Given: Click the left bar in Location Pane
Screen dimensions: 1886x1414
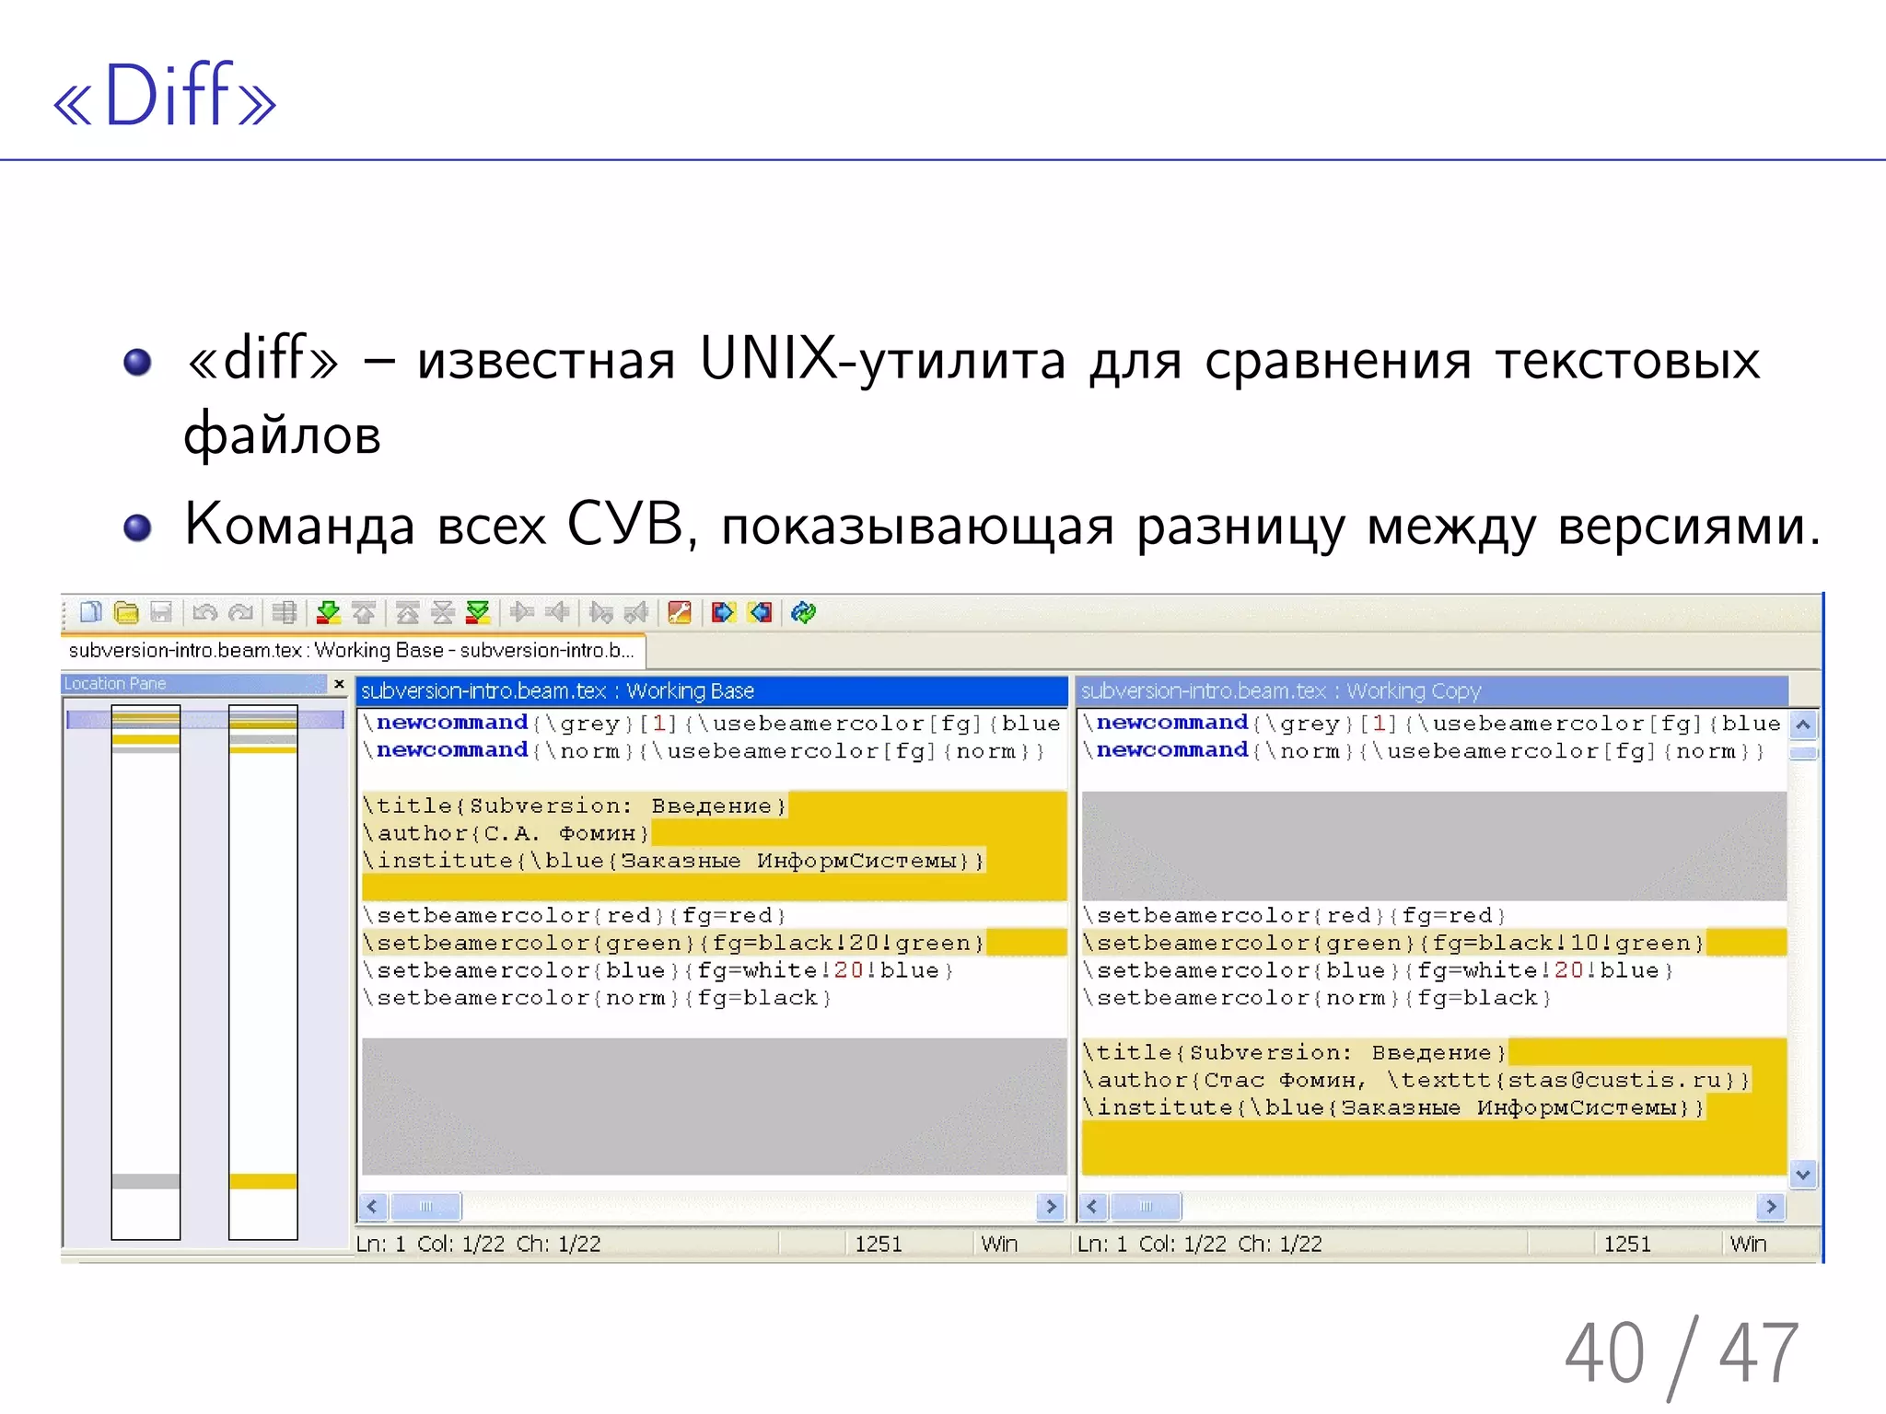Looking at the screenshot, I should (146, 972).
